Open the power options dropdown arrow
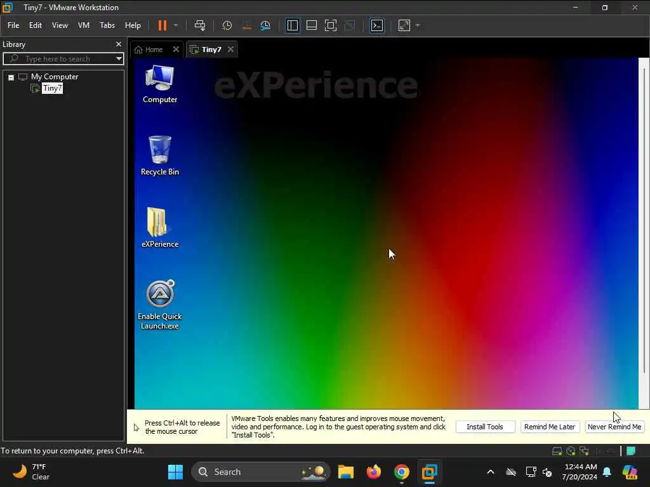 176,25
